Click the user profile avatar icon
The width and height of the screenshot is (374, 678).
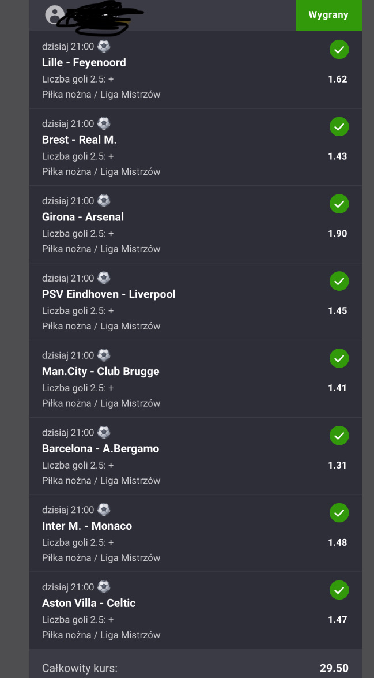click(x=54, y=15)
